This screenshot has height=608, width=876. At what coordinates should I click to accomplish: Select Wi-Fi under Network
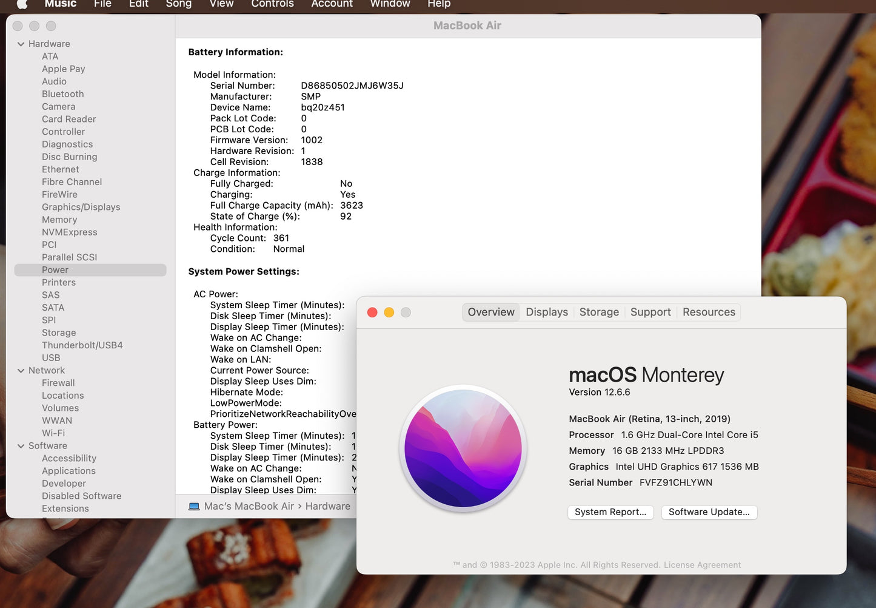click(x=53, y=433)
